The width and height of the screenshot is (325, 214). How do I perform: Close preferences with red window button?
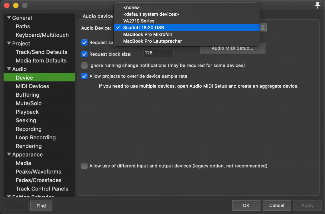(7, 5)
